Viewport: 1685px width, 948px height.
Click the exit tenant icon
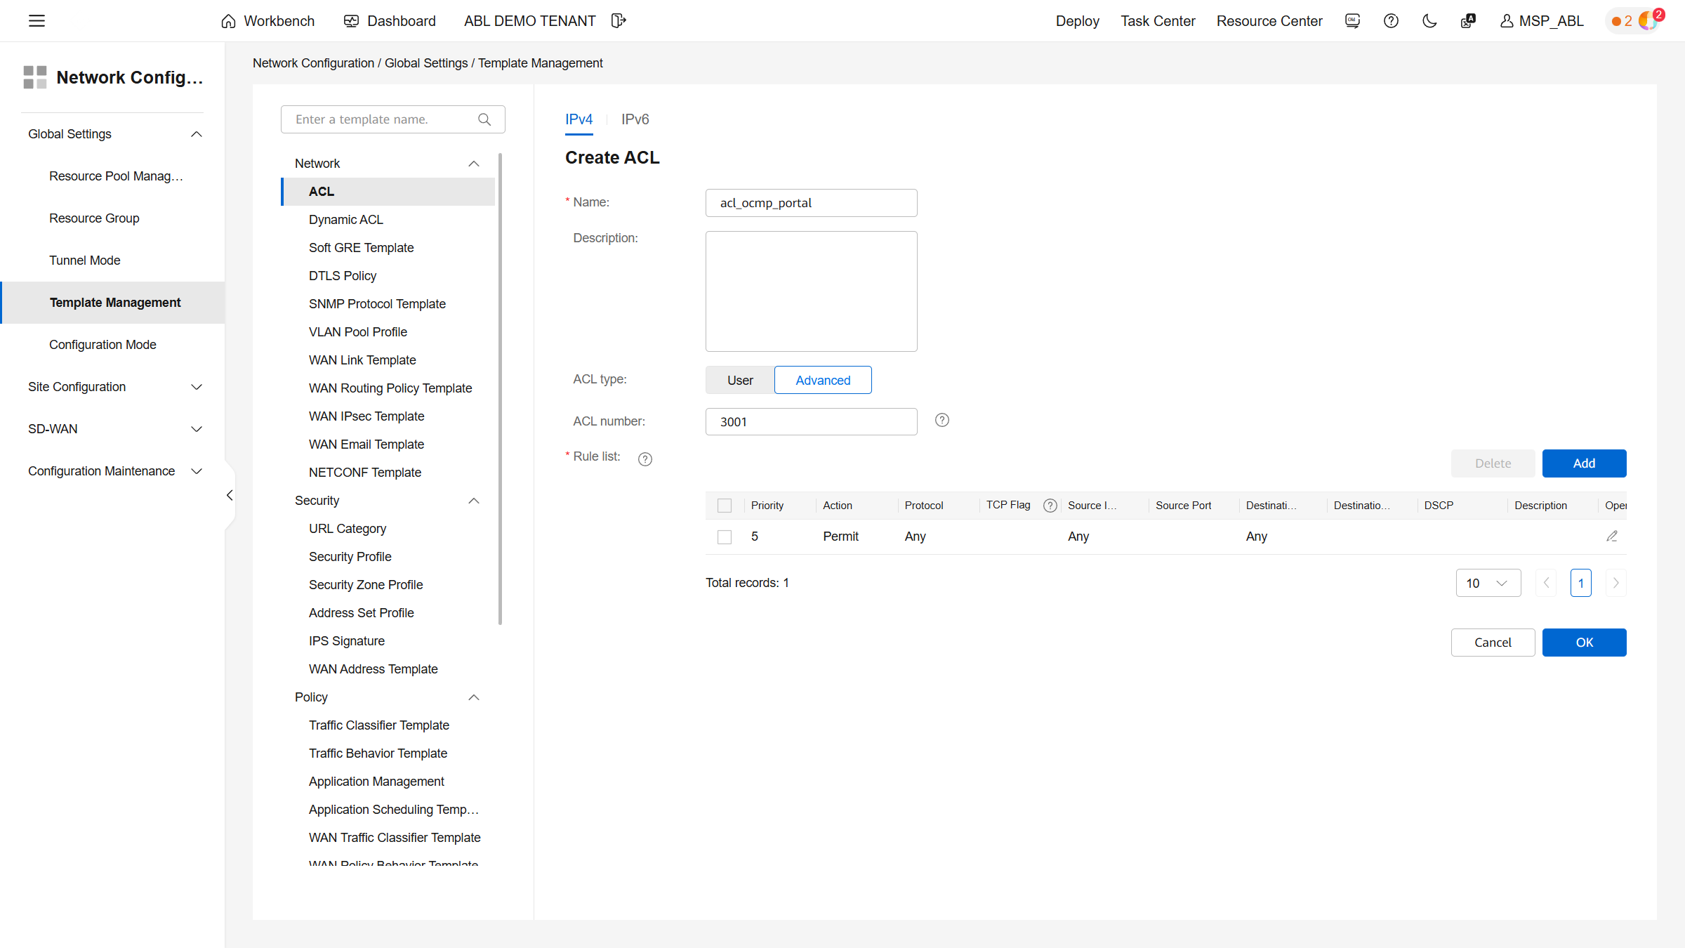click(x=618, y=21)
